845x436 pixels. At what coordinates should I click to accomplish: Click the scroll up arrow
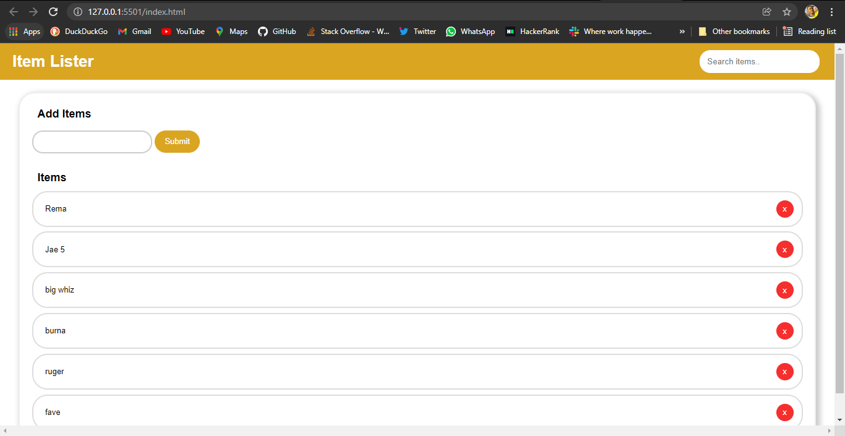tap(839, 48)
